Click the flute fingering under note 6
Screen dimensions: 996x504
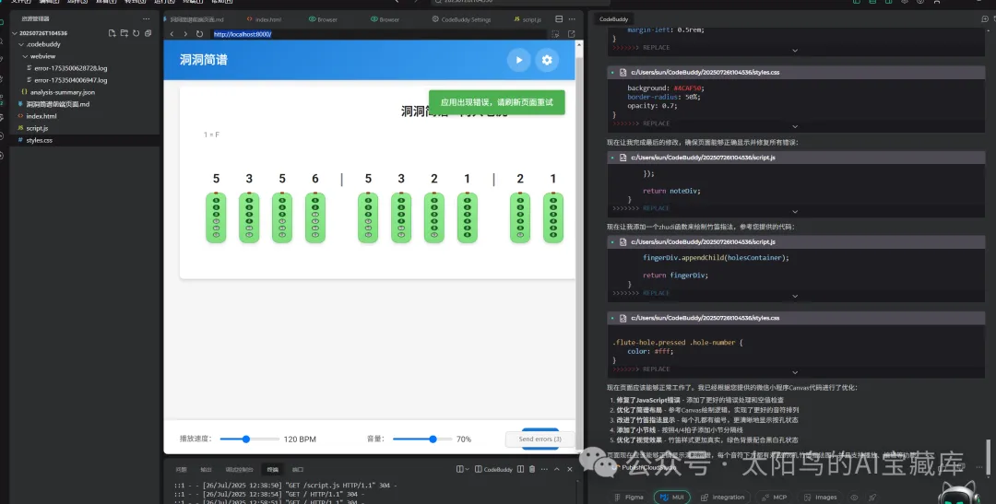315,217
